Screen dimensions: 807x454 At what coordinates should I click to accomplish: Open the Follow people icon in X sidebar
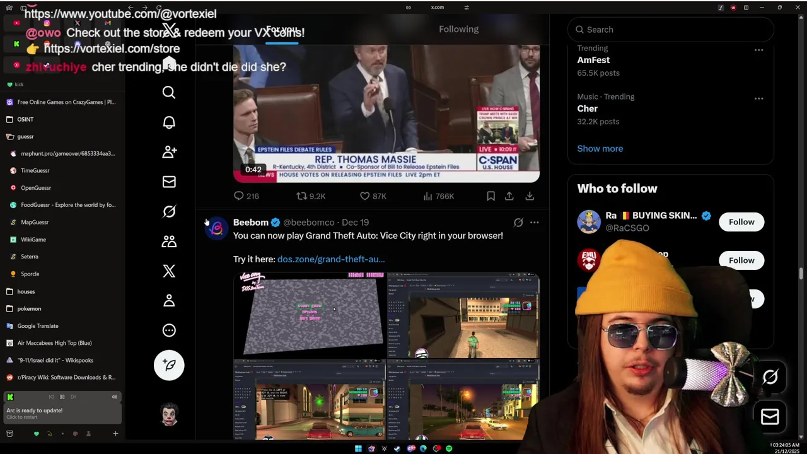tap(169, 152)
